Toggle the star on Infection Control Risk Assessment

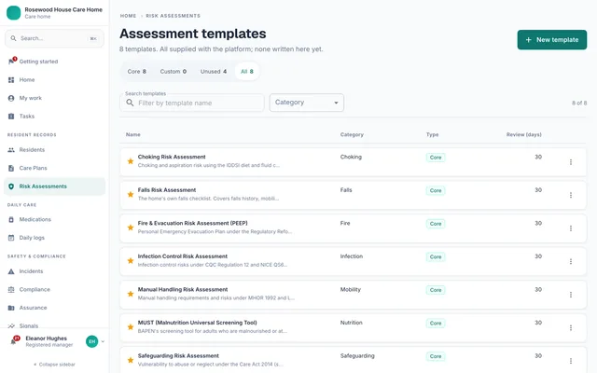coord(131,260)
